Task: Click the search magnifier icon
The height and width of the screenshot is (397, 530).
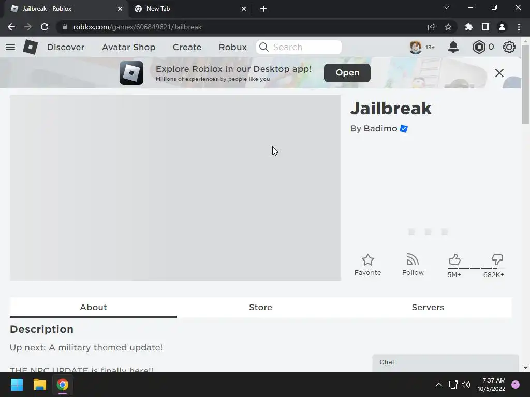Action: (264, 47)
